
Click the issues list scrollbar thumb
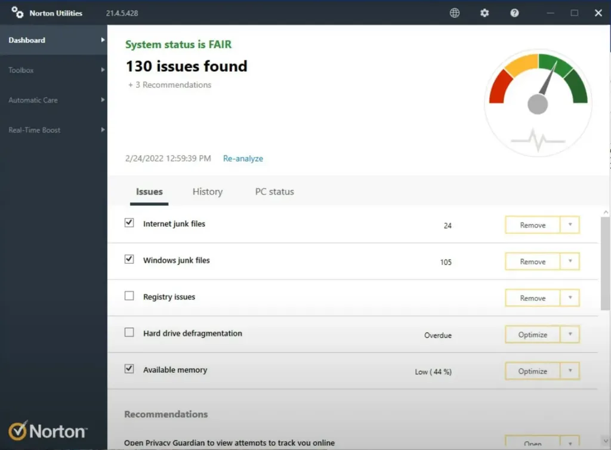[605, 263]
